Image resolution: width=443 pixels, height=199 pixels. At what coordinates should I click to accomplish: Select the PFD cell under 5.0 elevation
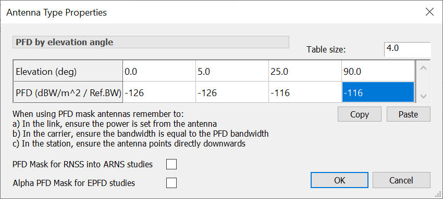(x=232, y=92)
